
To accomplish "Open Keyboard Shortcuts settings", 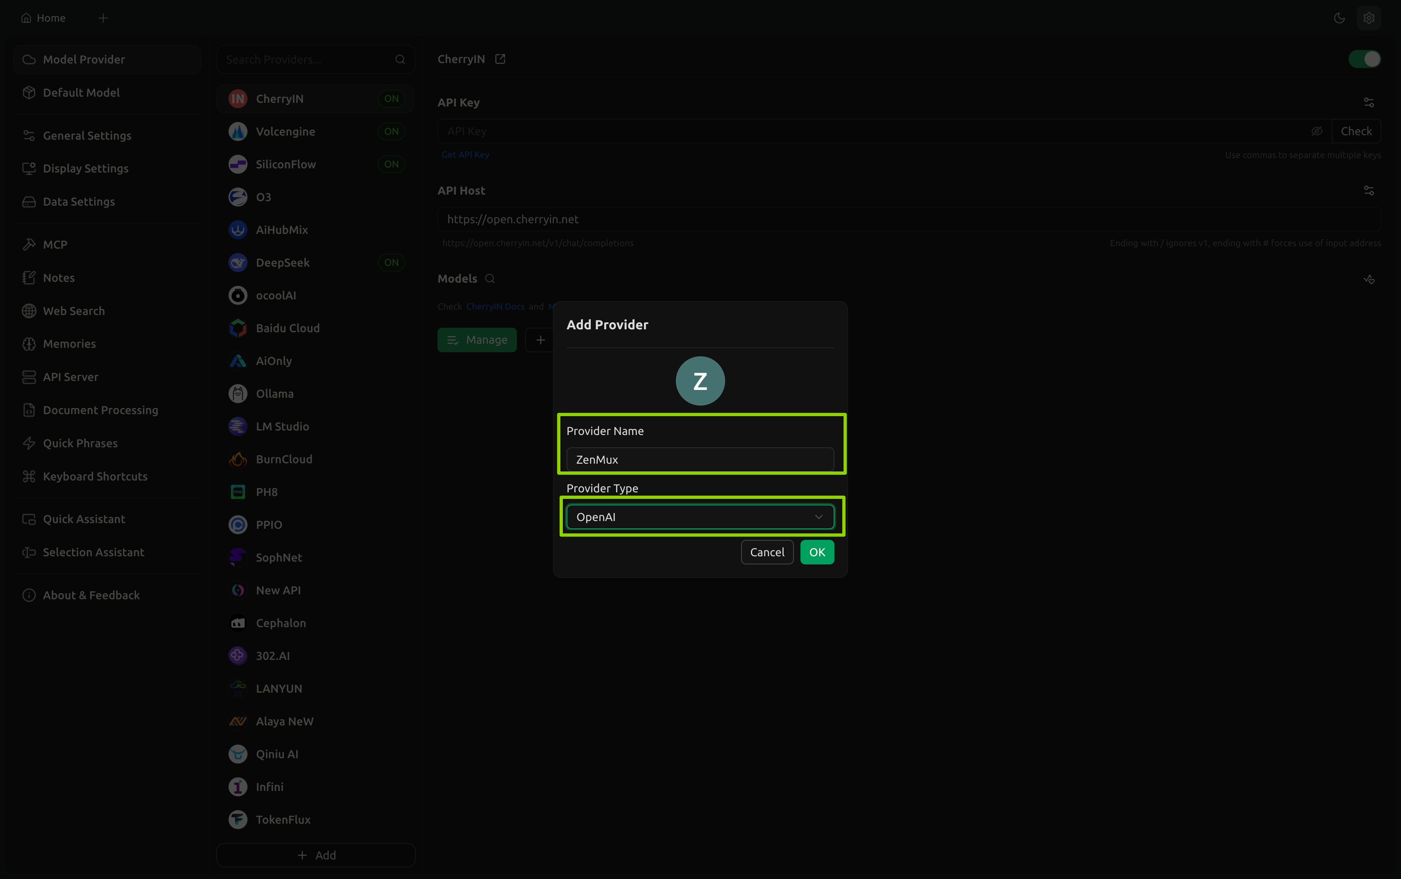I will 107,476.
